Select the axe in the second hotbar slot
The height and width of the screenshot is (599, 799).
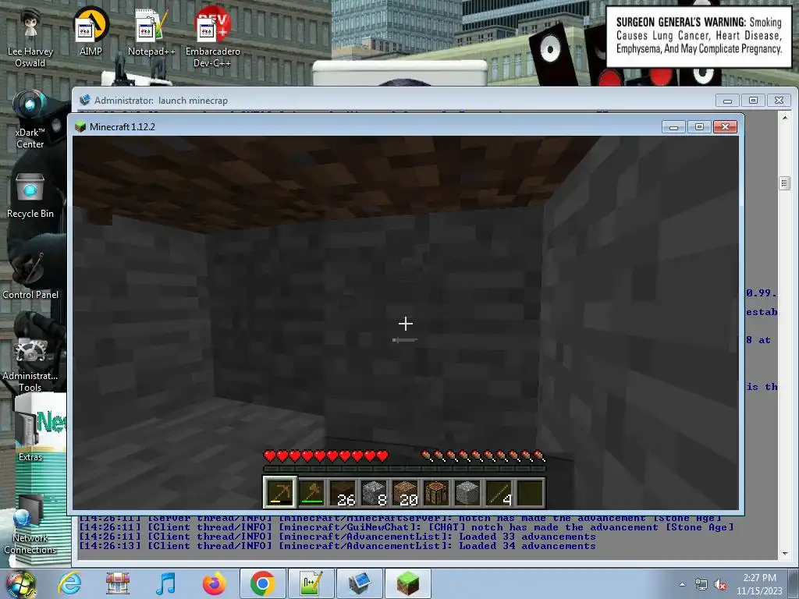[311, 492]
